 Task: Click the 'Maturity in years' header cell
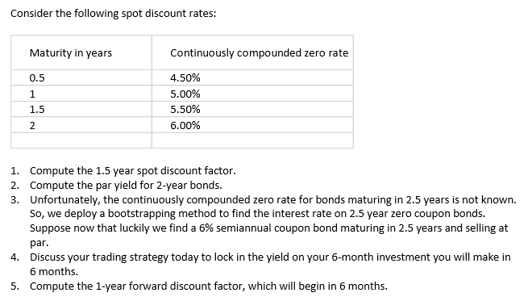(x=81, y=52)
